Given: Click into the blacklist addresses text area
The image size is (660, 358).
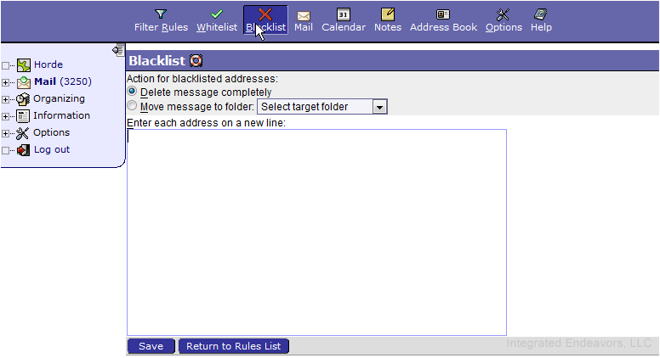Looking at the screenshot, I should [x=316, y=232].
